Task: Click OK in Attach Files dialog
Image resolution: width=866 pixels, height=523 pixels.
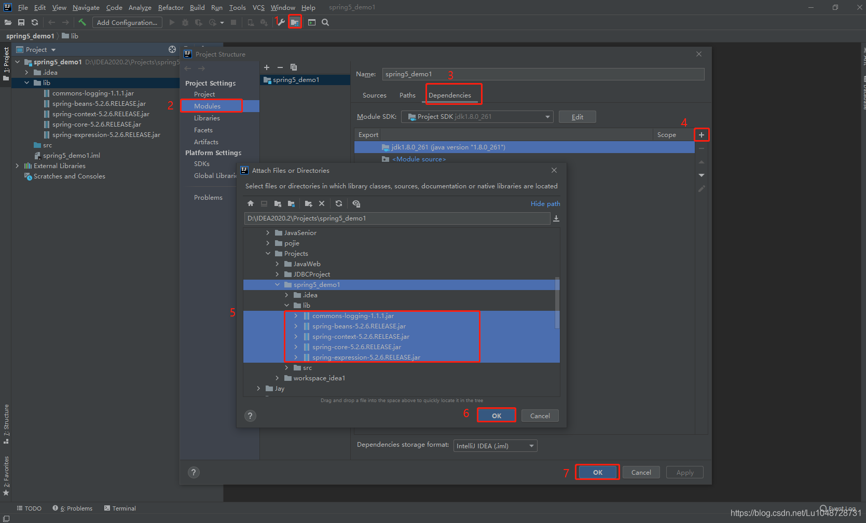Action: tap(497, 416)
